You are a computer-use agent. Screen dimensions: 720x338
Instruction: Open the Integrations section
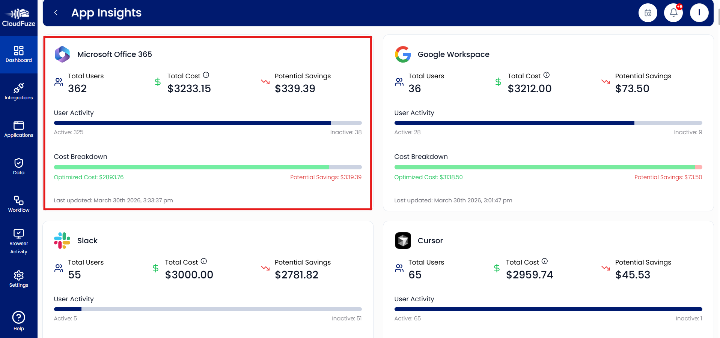19,91
